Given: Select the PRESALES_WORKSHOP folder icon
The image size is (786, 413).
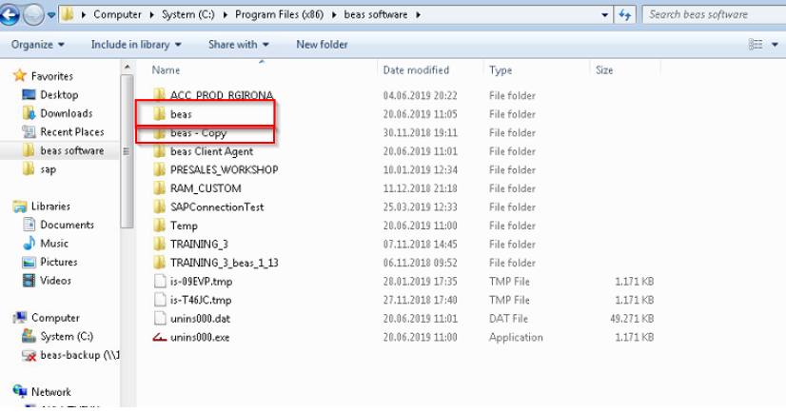Looking at the screenshot, I should 160,169.
